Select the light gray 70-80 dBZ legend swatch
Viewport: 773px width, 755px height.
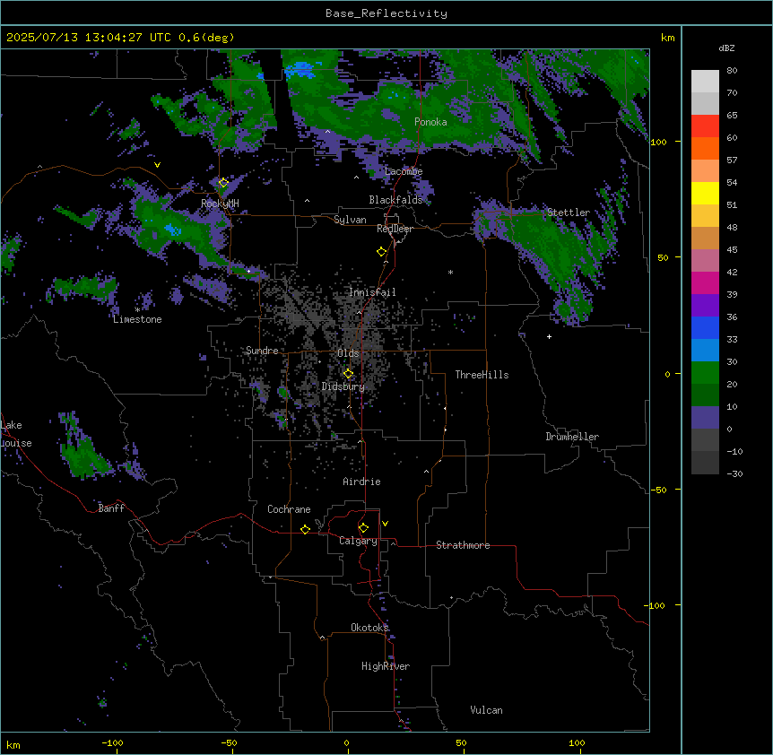pos(705,82)
